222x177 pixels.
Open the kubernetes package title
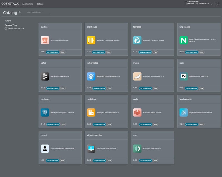click(92, 63)
